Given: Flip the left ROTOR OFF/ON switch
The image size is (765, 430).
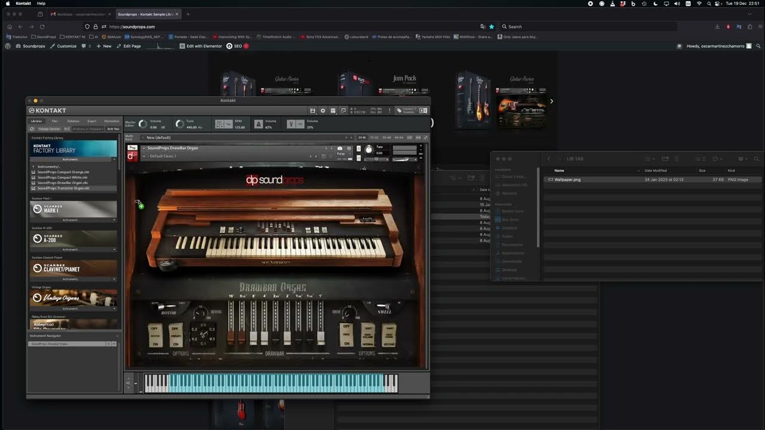Looking at the screenshot, I should point(155,336).
